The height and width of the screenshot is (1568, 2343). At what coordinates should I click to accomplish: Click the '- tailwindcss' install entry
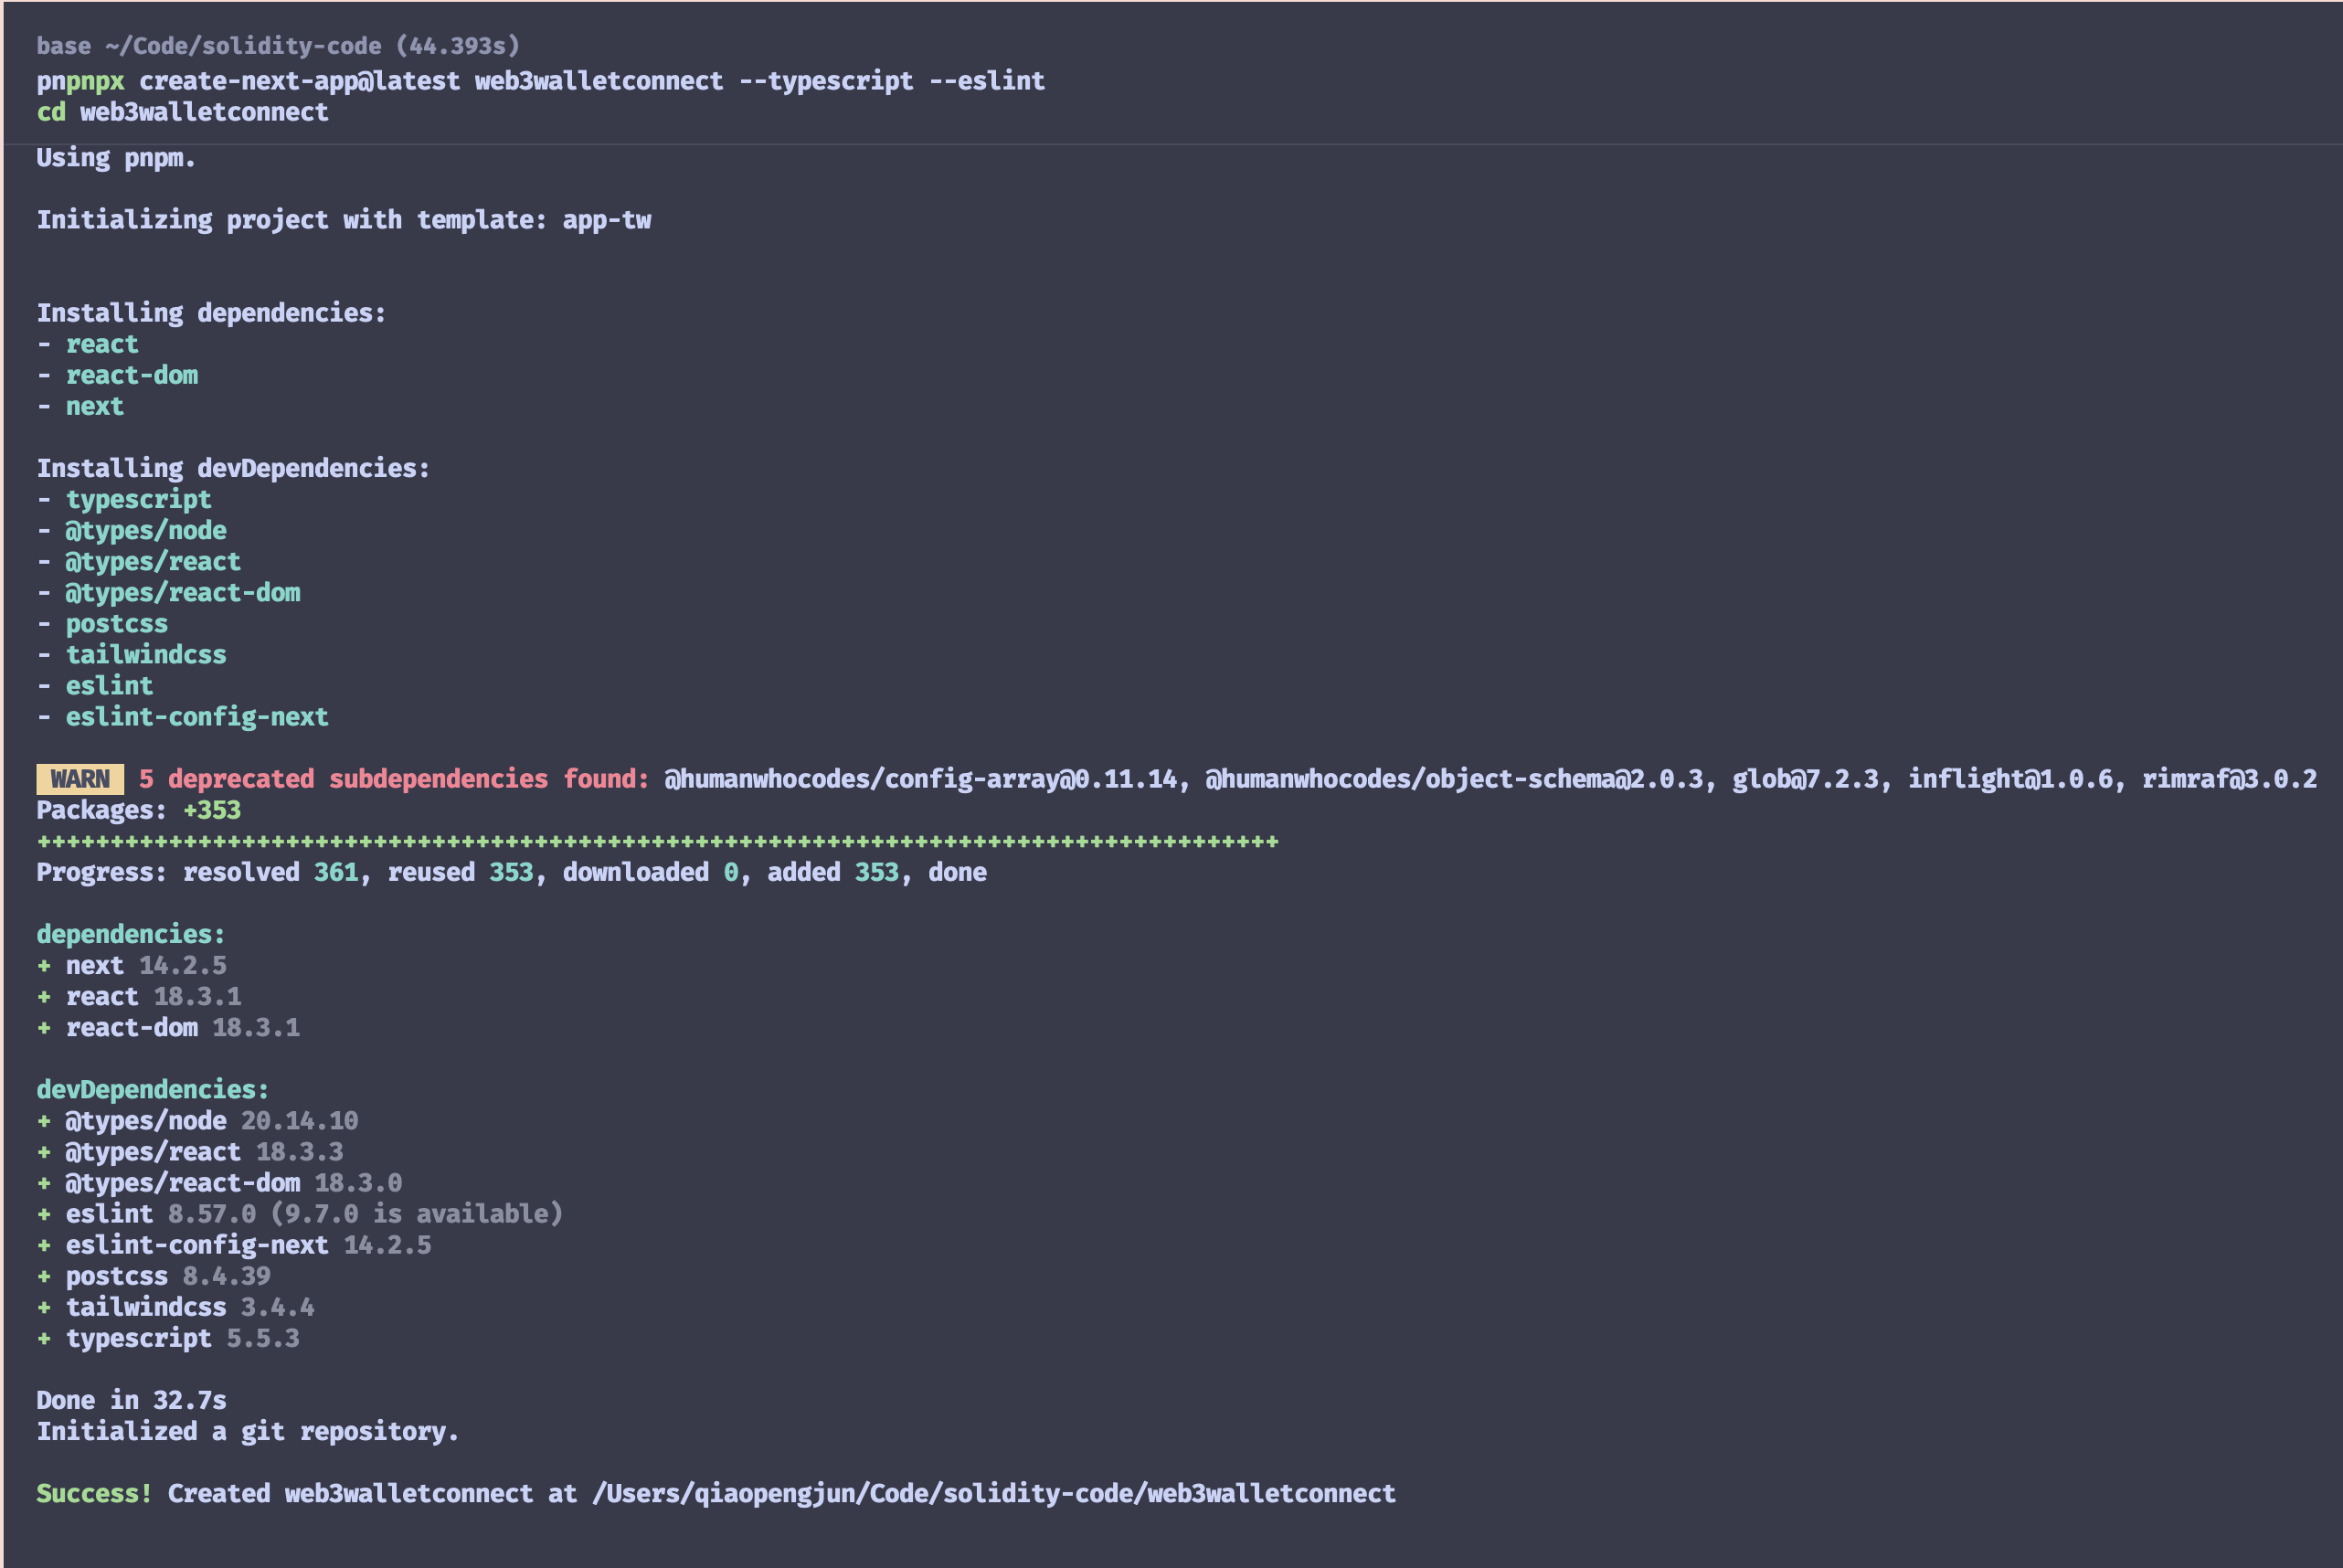click(132, 655)
